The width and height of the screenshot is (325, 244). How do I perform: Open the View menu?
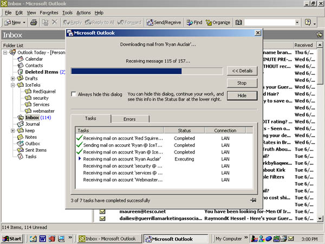(31, 12)
